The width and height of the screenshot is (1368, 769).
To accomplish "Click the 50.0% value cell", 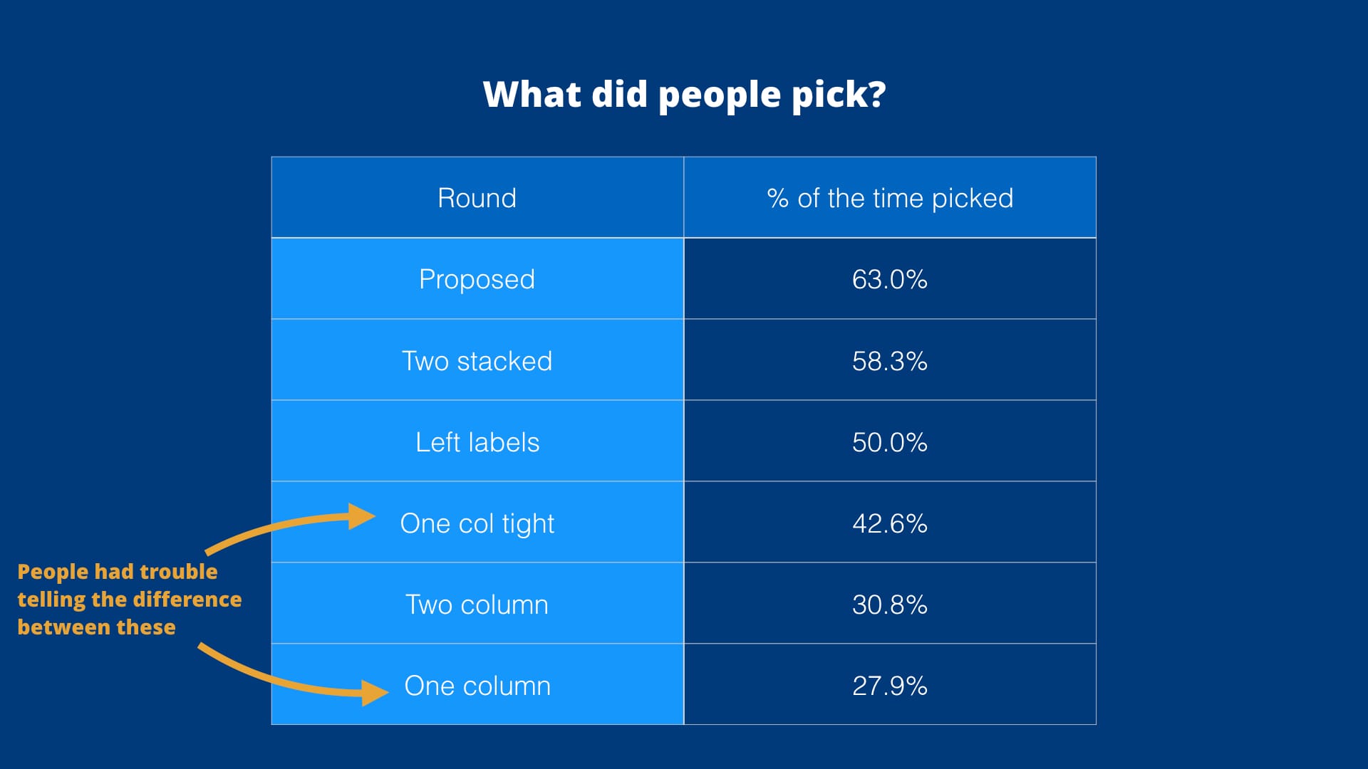I will coord(889,442).
